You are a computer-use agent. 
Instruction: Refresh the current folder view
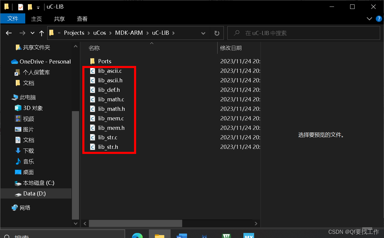[217, 33]
